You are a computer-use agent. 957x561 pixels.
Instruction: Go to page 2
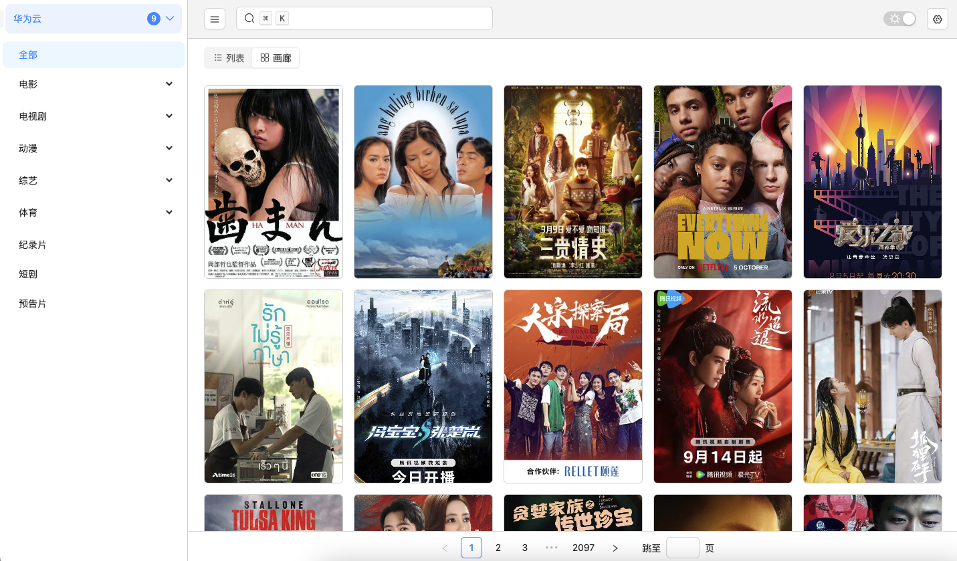point(498,548)
